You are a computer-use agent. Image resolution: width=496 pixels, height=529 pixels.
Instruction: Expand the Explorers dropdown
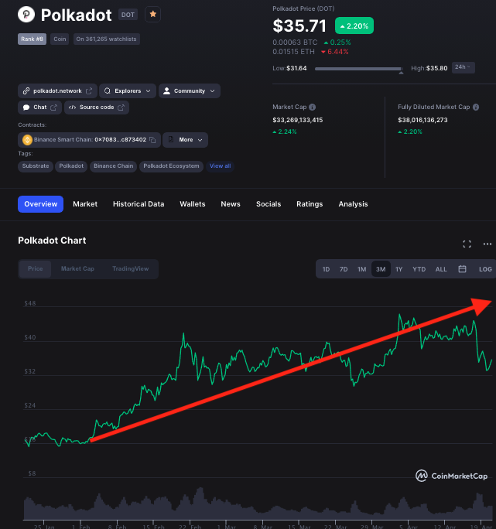pos(128,91)
